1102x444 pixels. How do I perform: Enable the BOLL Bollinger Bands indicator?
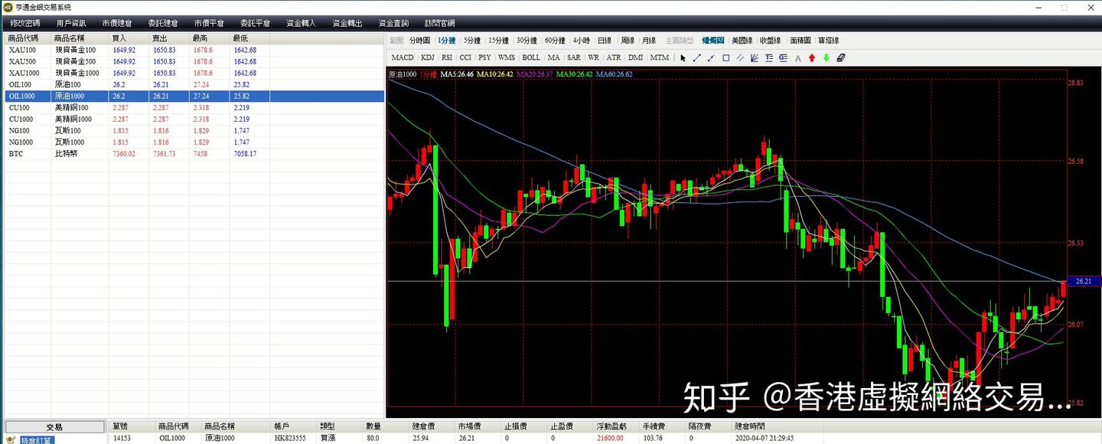pos(531,57)
